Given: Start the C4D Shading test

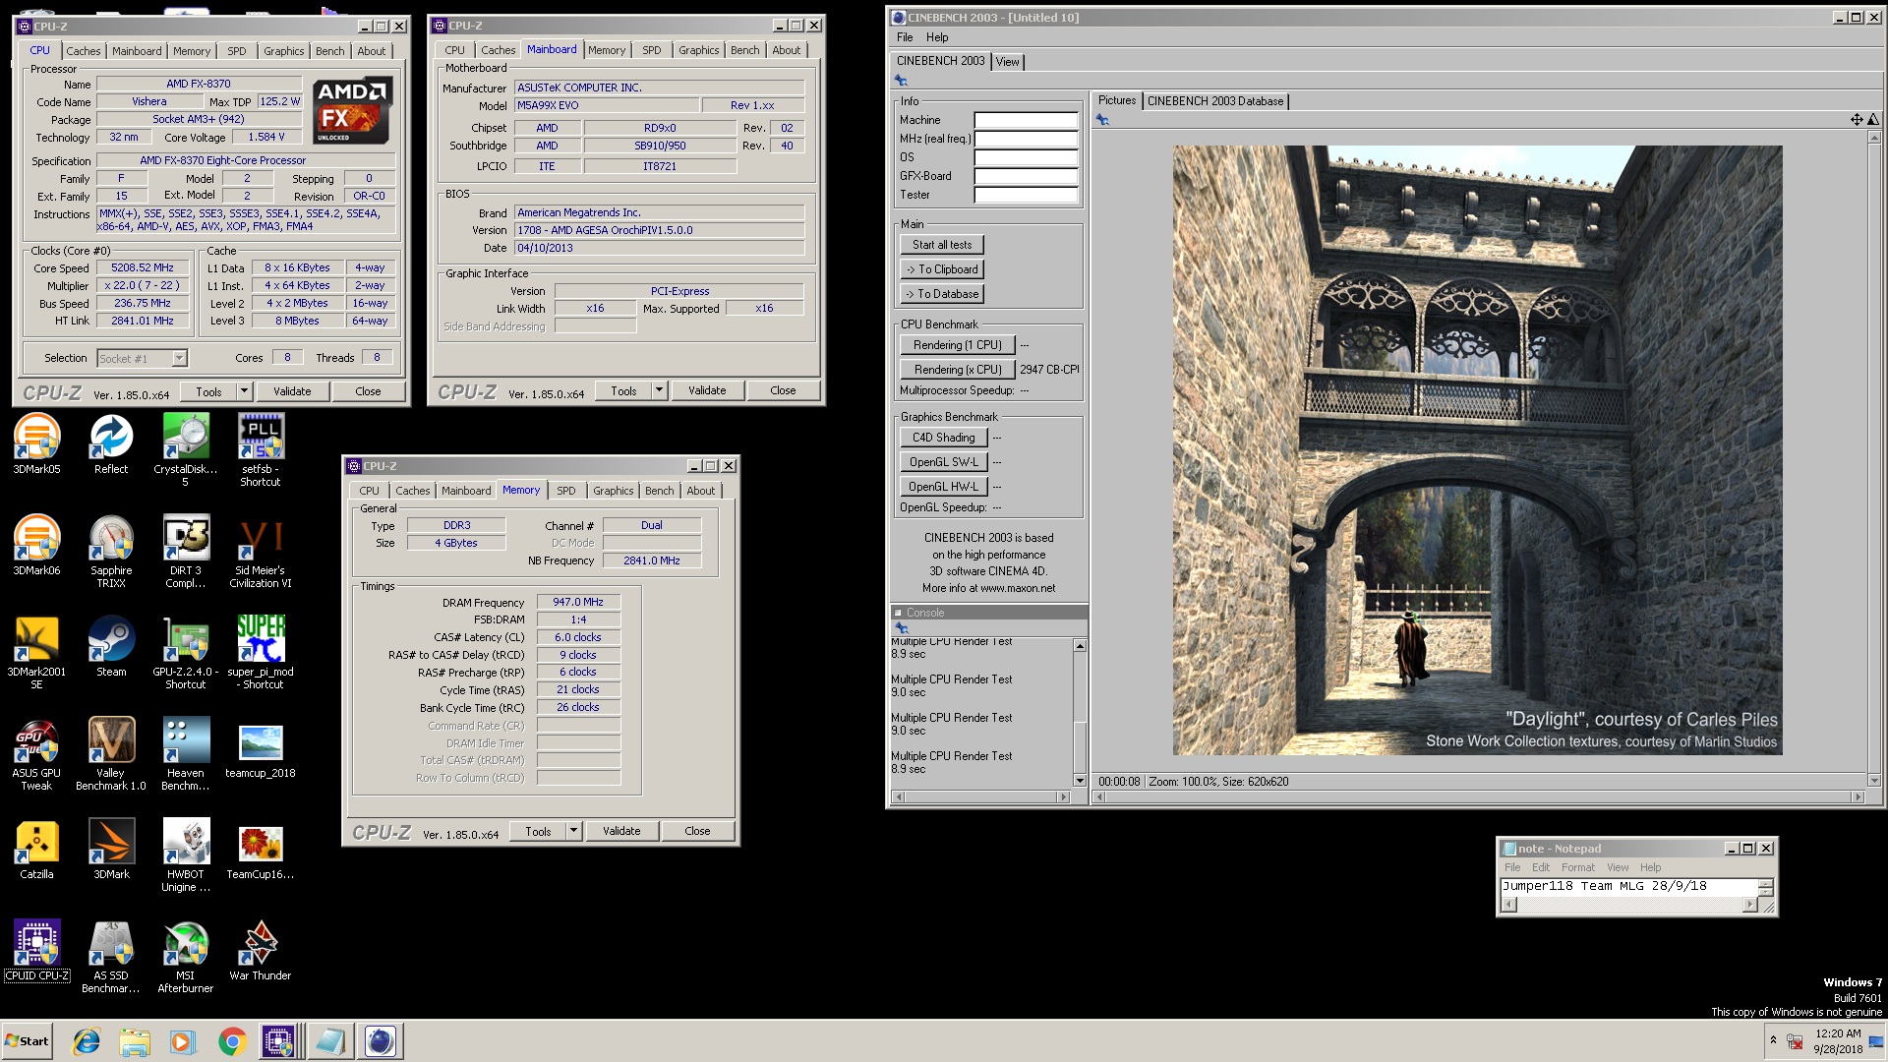Looking at the screenshot, I should pyautogui.click(x=943, y=438).
